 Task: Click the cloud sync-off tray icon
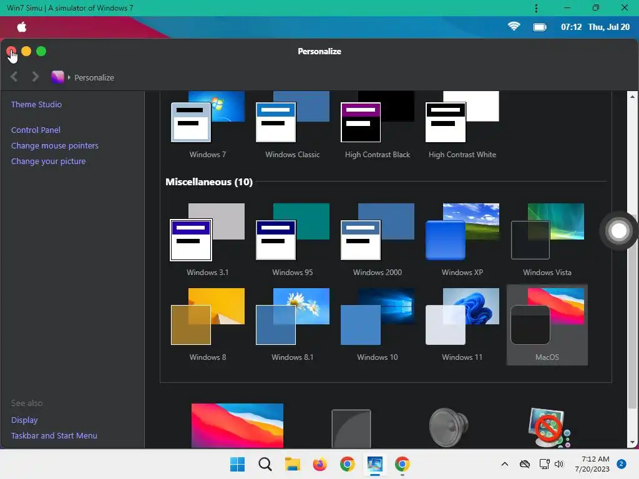coord(525,464)
